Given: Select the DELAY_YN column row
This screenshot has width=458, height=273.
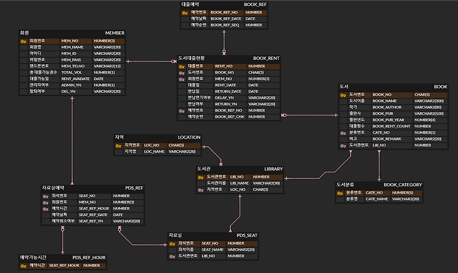Looking at the screenshot, I should tap(229, 98).
